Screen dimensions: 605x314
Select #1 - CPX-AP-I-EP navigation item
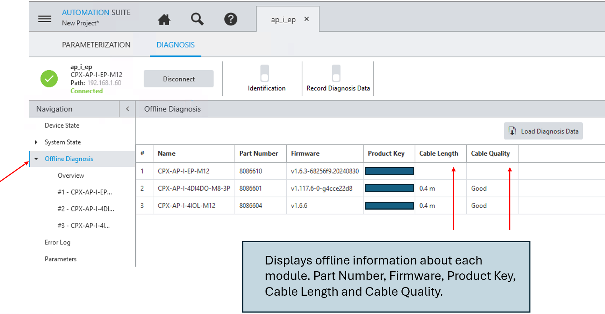click(x=85, y=192)
